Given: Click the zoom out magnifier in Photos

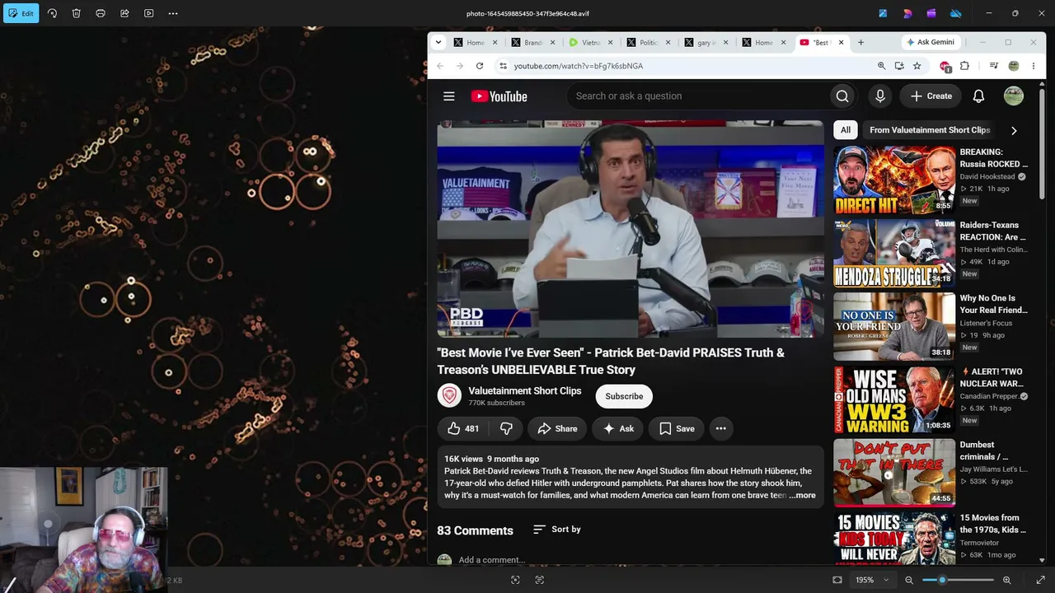Looking at the screenshot, I should 909,580.
